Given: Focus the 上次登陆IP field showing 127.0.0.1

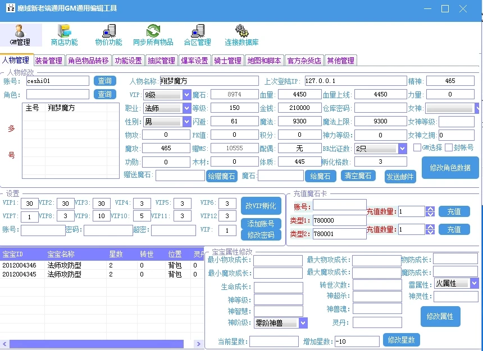Looking at the screenshot, I should tap(356, 81).
